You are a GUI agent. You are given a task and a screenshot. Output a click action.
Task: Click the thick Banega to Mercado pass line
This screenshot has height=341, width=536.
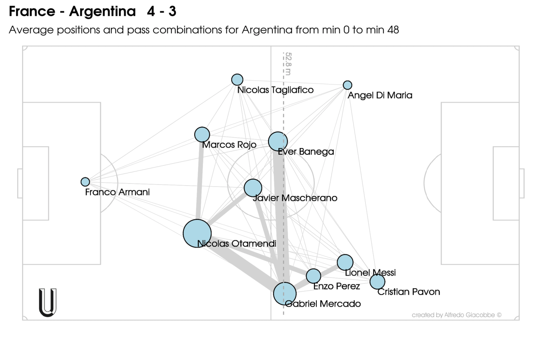tap(281, 218)
